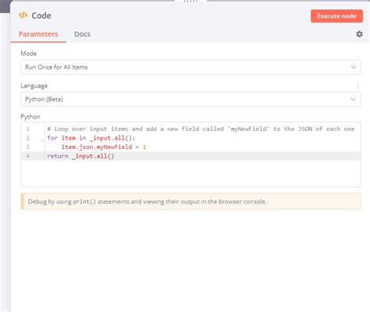Click line 3 myNewField assignment

point(104,147)
